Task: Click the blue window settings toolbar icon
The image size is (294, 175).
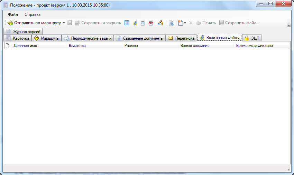Action: 127,23
